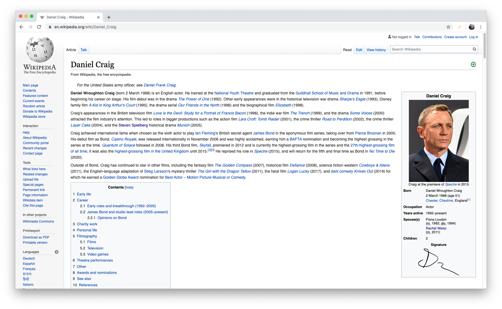
Task: Click the signature image
Action: point(439,262)
